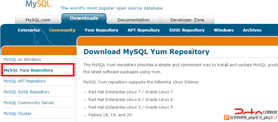Open the MySQL.com tab
This screenshot has height=122, width=278.
click(x=38, y=20)
